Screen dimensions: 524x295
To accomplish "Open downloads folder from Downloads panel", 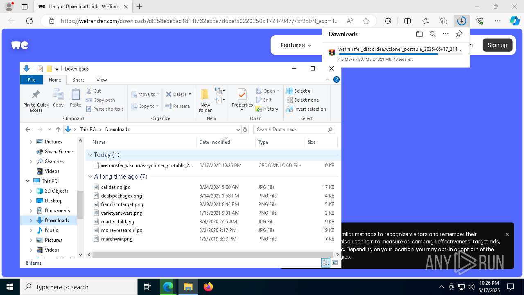I will pyautogui.click(x=419, y=34).
